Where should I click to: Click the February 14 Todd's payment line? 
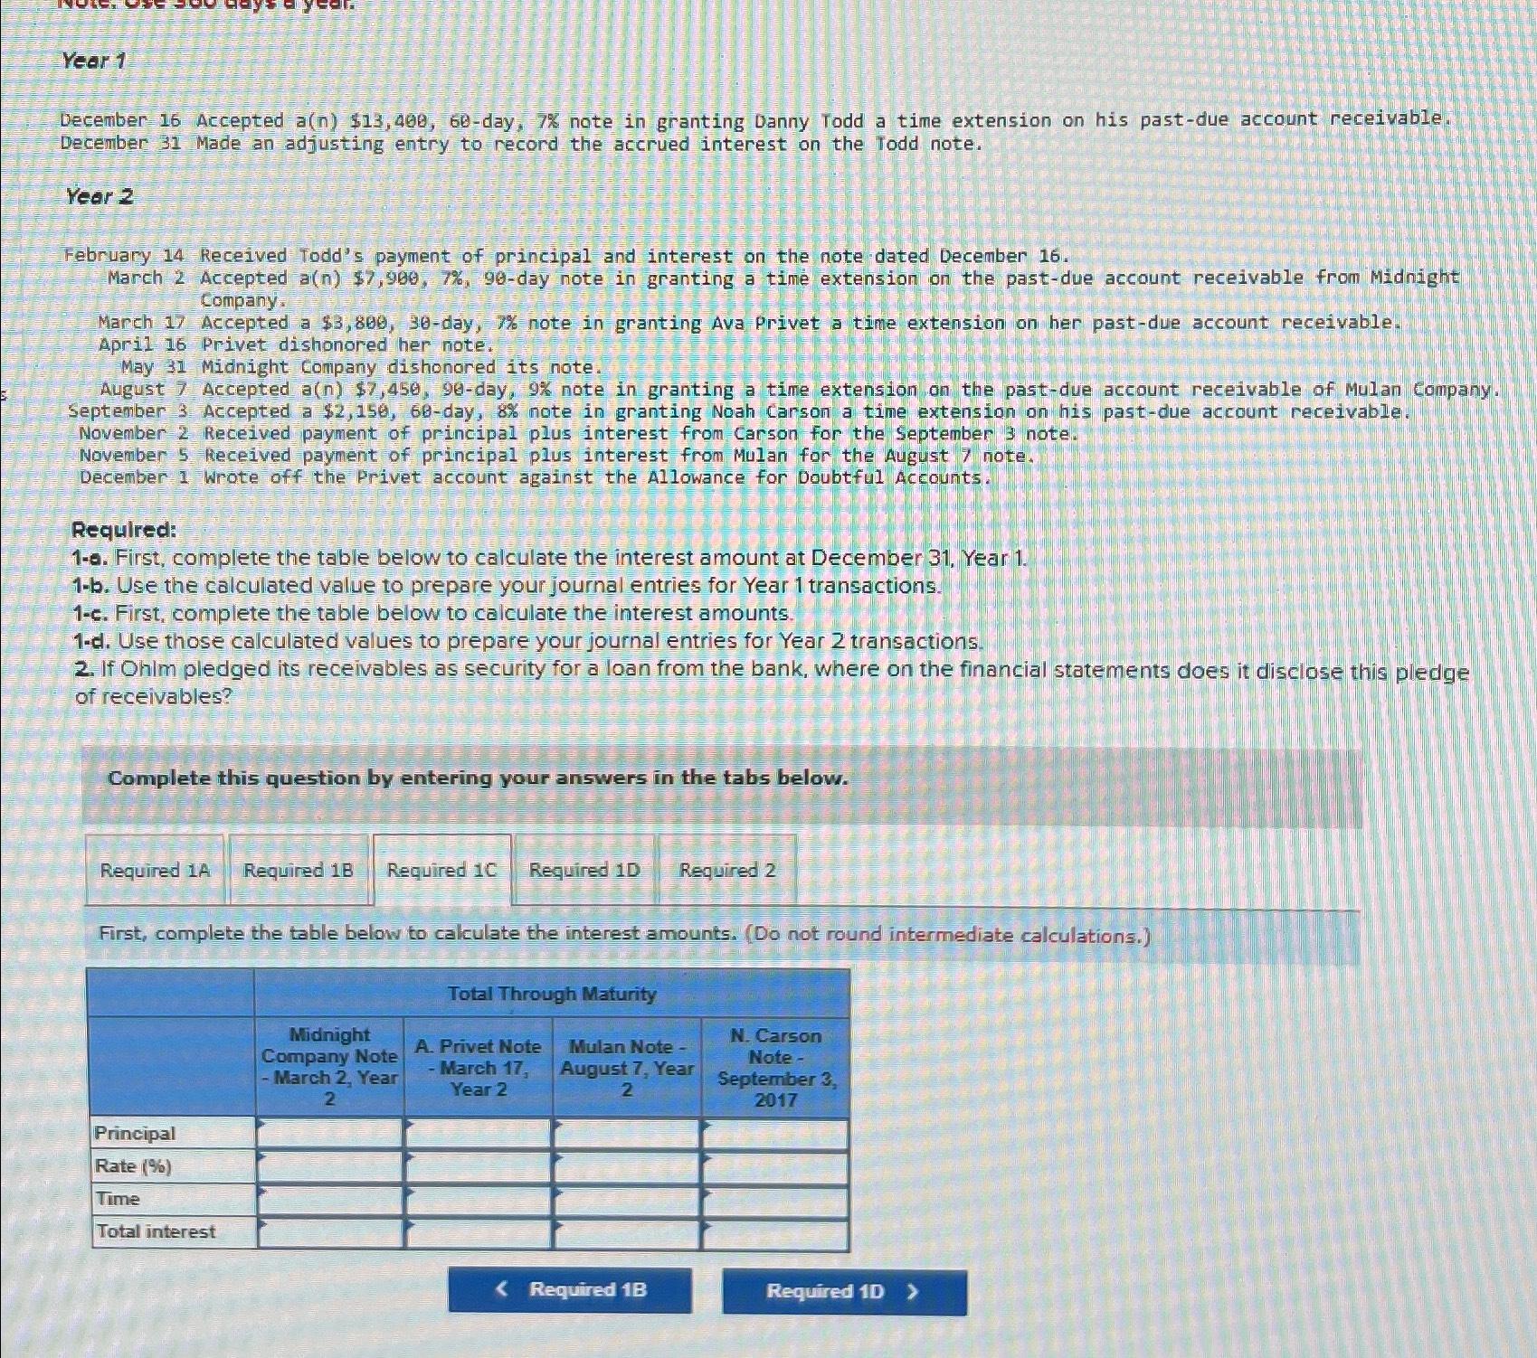click(x=566, y=257)
